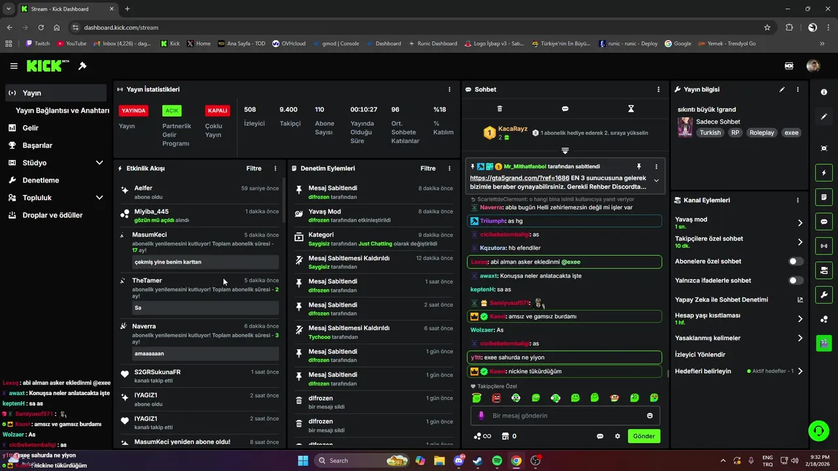The image size is (838, 471).
Task: Click the purple microphone icon in the message box
Action: click(481, 415)
